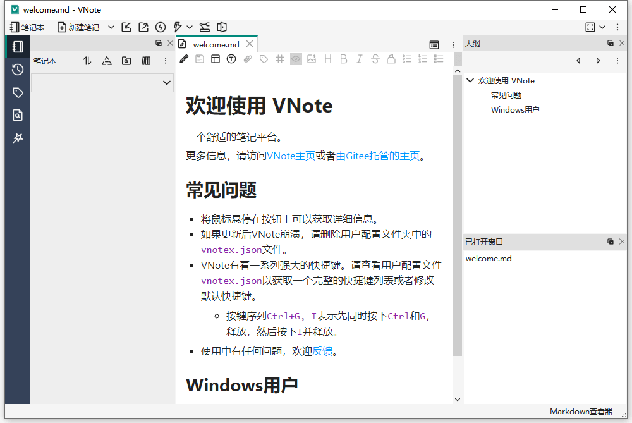This screenshot has height=423, width=632.
Task: Toggle strikethrough S formatting icon
Action: [x=375, y=59]
